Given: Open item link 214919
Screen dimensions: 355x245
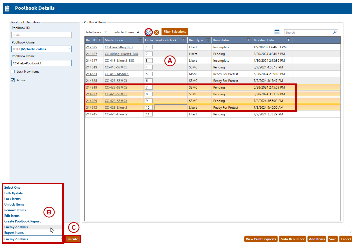Looking at the screenshot, I should [x=92, y=87].
